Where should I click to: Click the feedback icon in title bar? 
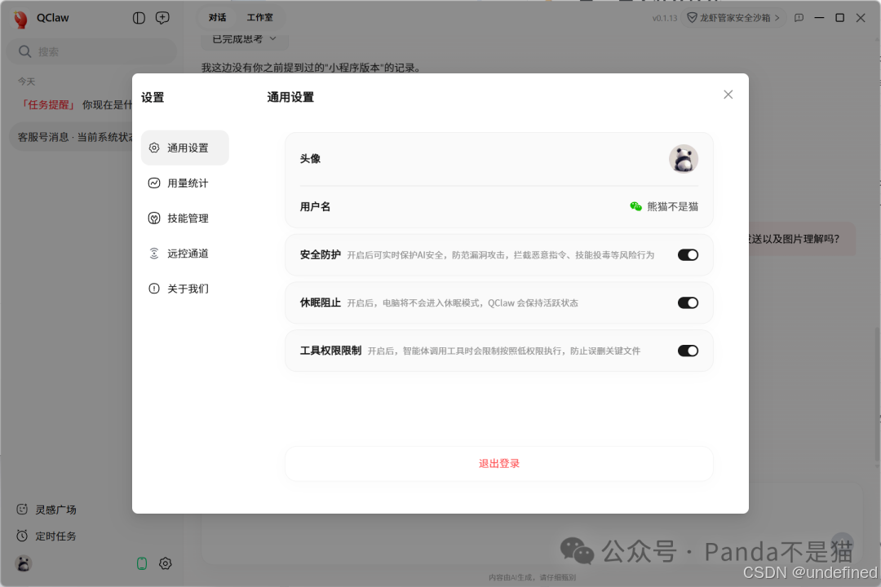coord(798,18)
